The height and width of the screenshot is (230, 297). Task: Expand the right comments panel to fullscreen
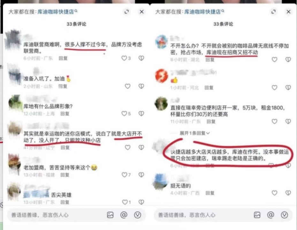click(x=273, y=12)
